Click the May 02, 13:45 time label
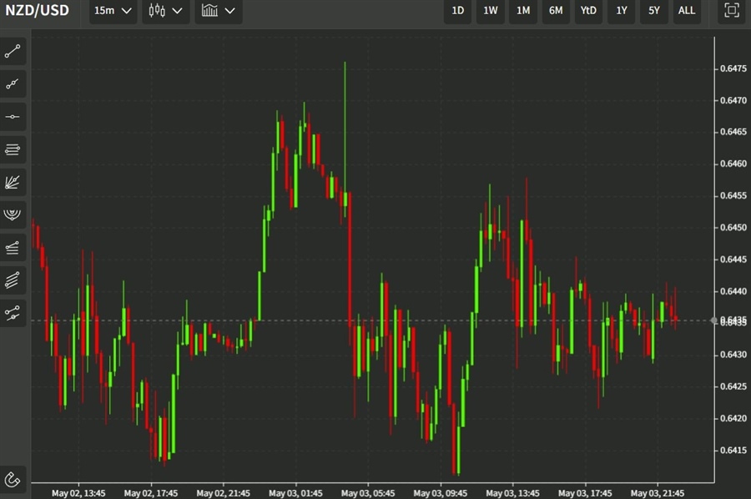 (78, 493)
